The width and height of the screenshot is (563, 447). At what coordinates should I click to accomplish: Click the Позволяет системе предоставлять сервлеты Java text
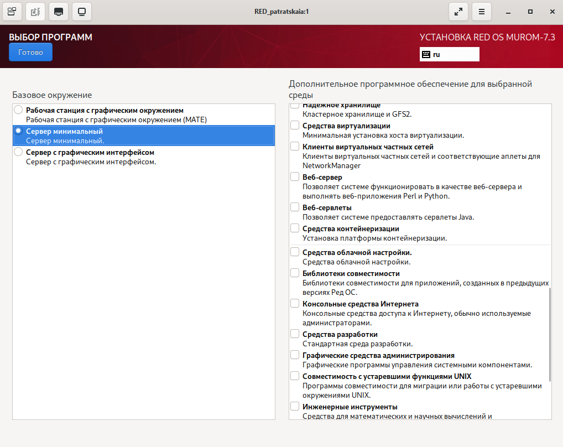point(388,217)
